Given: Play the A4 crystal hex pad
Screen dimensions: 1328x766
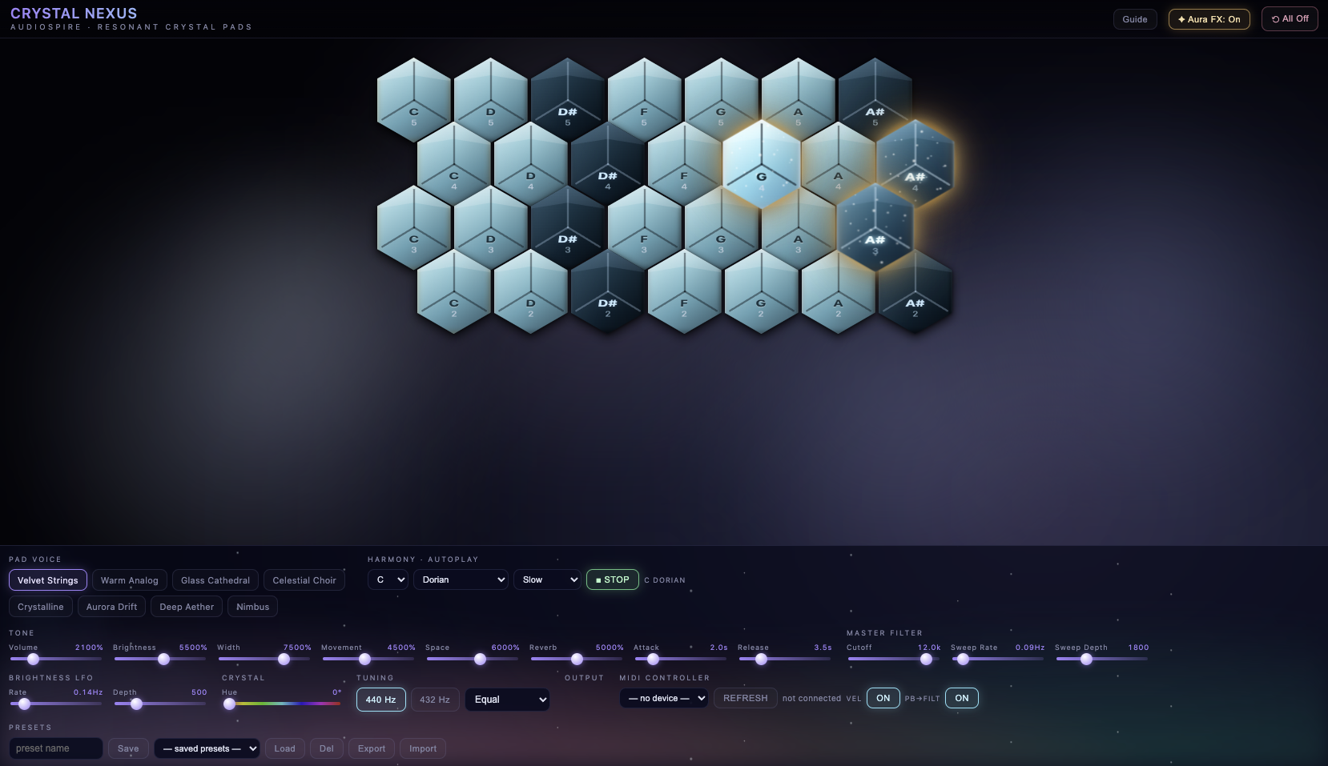Looking at the screenshot, I should pos(839,164).
